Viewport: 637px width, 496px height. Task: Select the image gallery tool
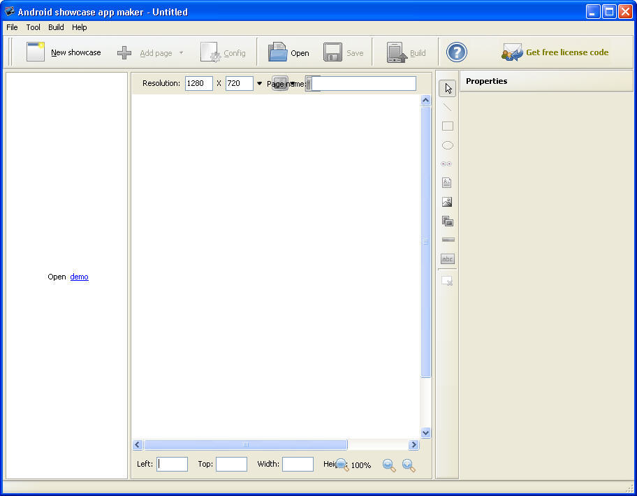click(x=447, y=221)
